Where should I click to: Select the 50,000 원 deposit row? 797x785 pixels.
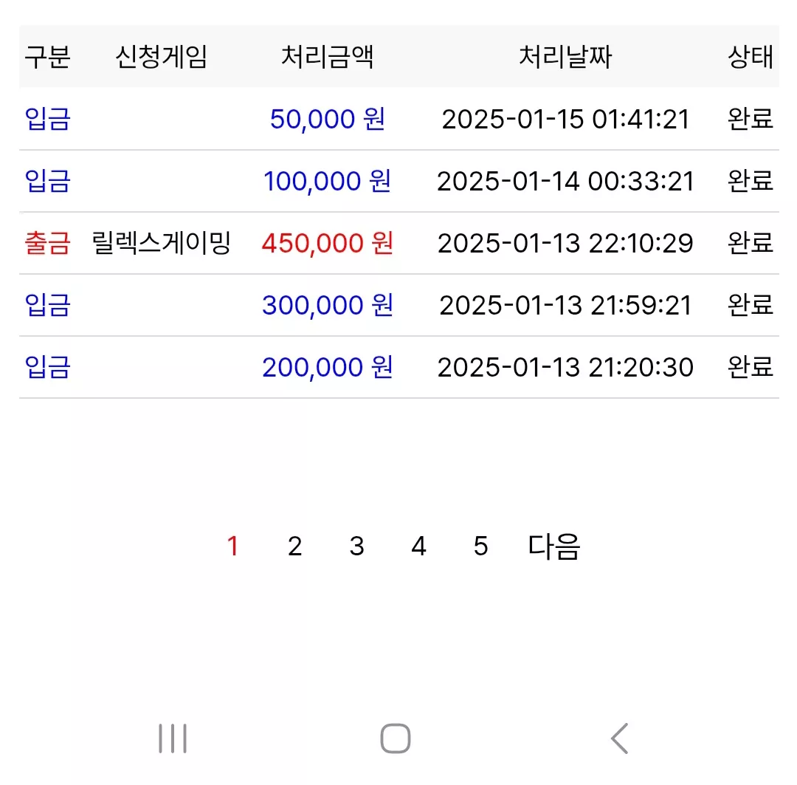tap(399, 119)
